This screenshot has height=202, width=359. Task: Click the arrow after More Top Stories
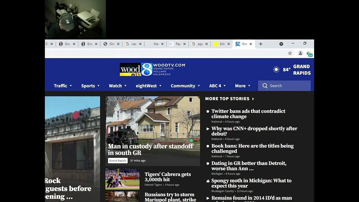click(x=253, y=99)
